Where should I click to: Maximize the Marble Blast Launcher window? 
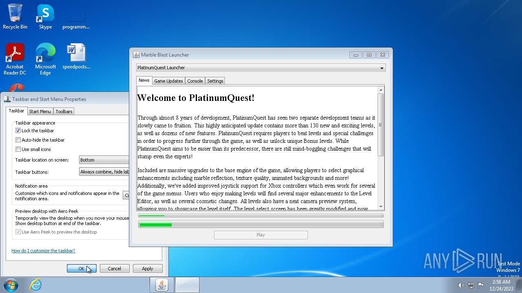pos(369,55)
